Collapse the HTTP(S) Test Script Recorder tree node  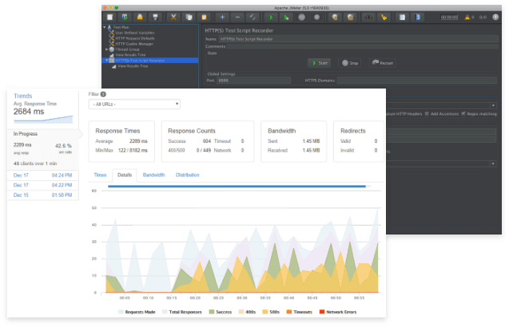pyautogui.click(x=107, y=61)
